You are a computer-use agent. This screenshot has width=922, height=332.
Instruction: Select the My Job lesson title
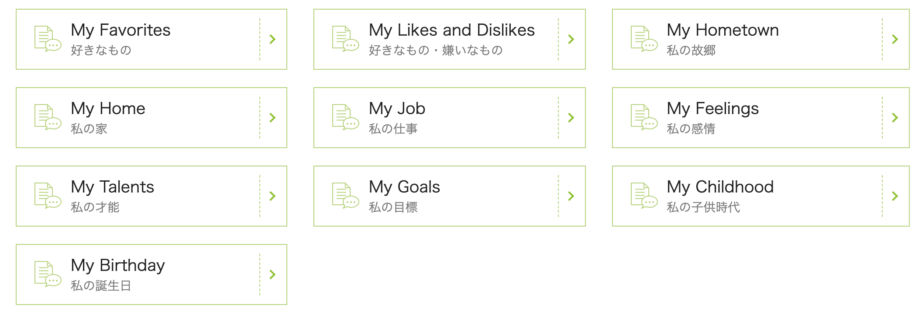[x=397, y=108]
